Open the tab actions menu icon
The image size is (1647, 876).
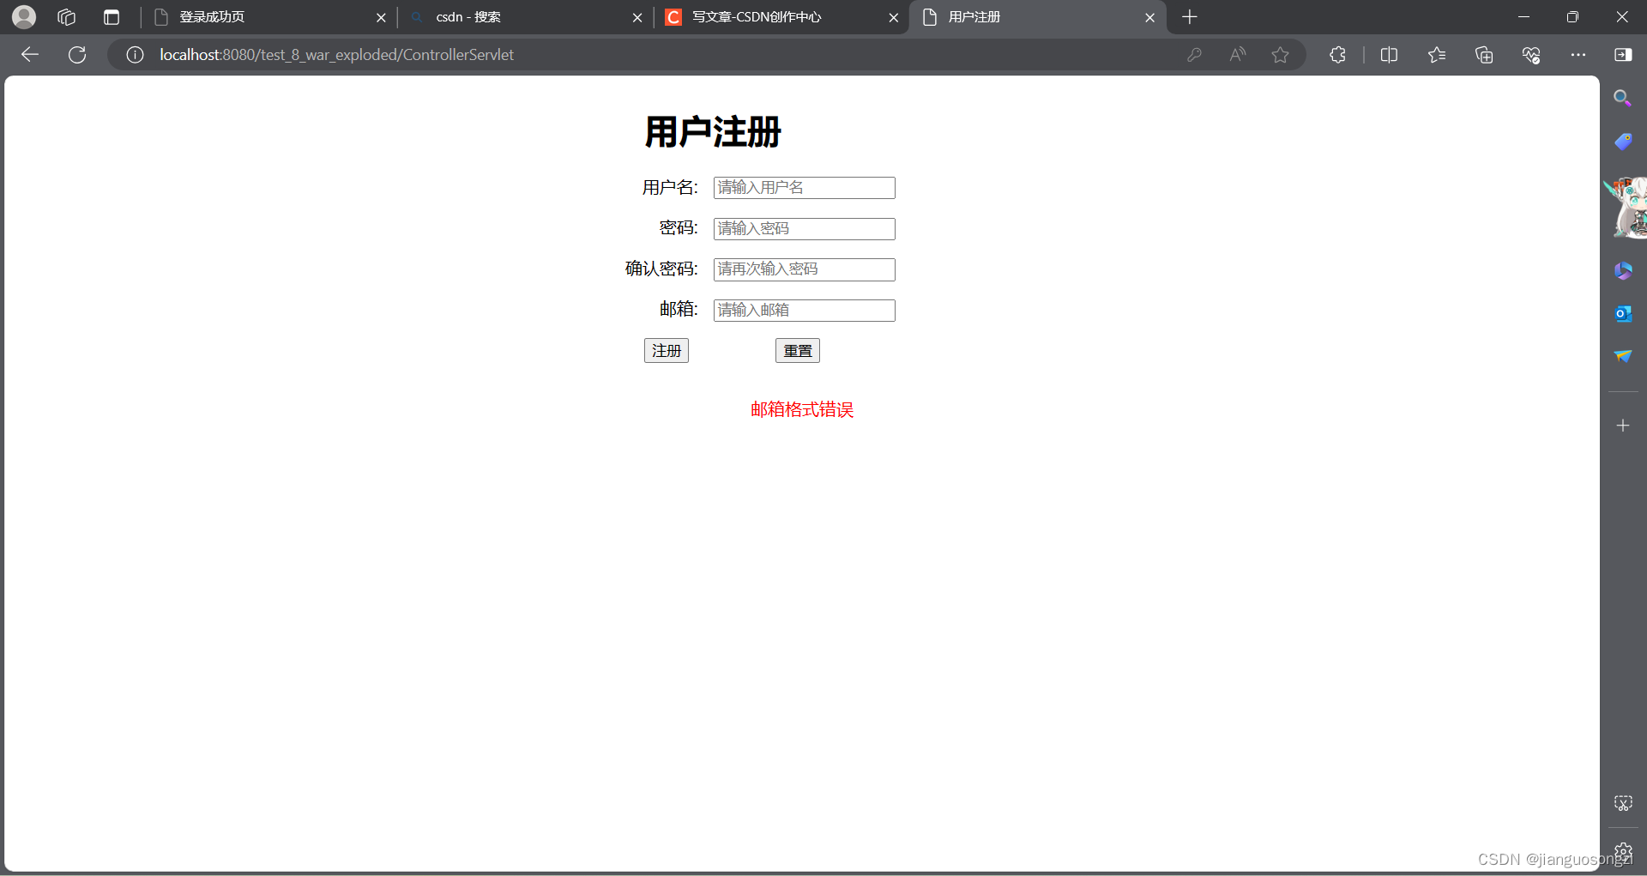[x=112, y=17]
